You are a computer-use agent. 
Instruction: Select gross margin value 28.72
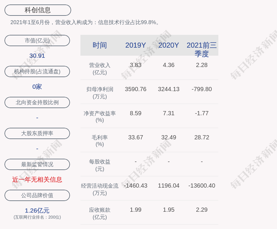click(202, 137)
